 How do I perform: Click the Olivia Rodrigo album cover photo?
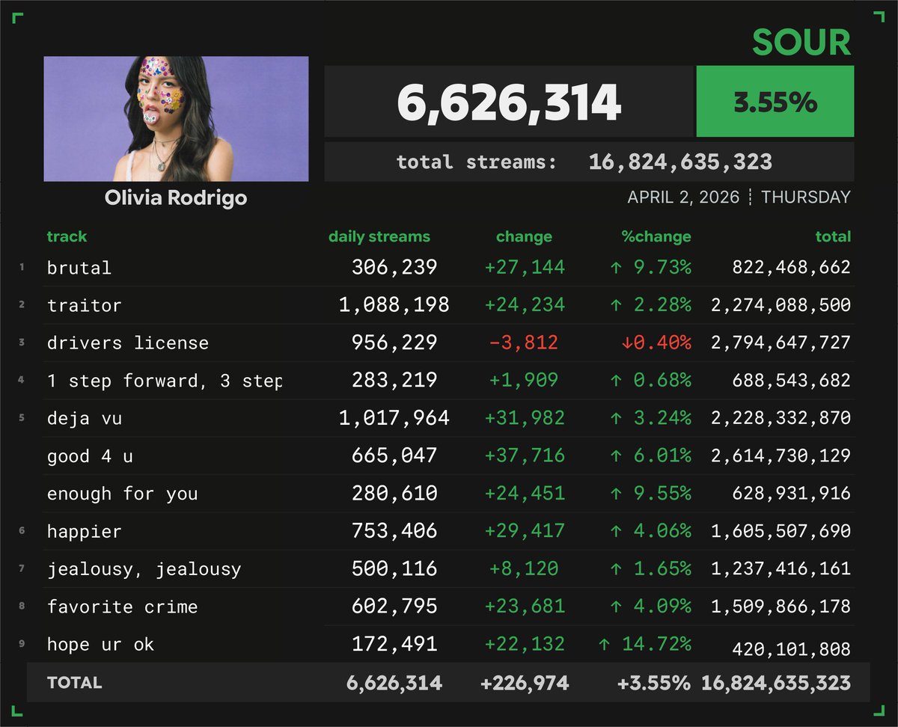(176, 117)
